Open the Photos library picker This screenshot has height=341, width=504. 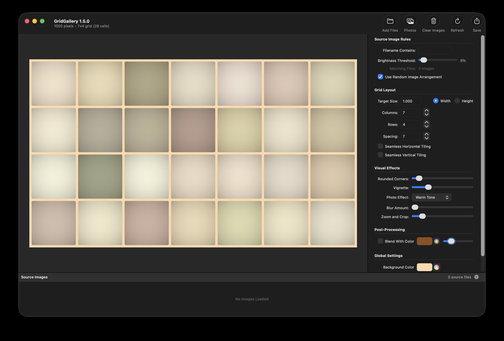pyautogui.click(x=410, y=21)
